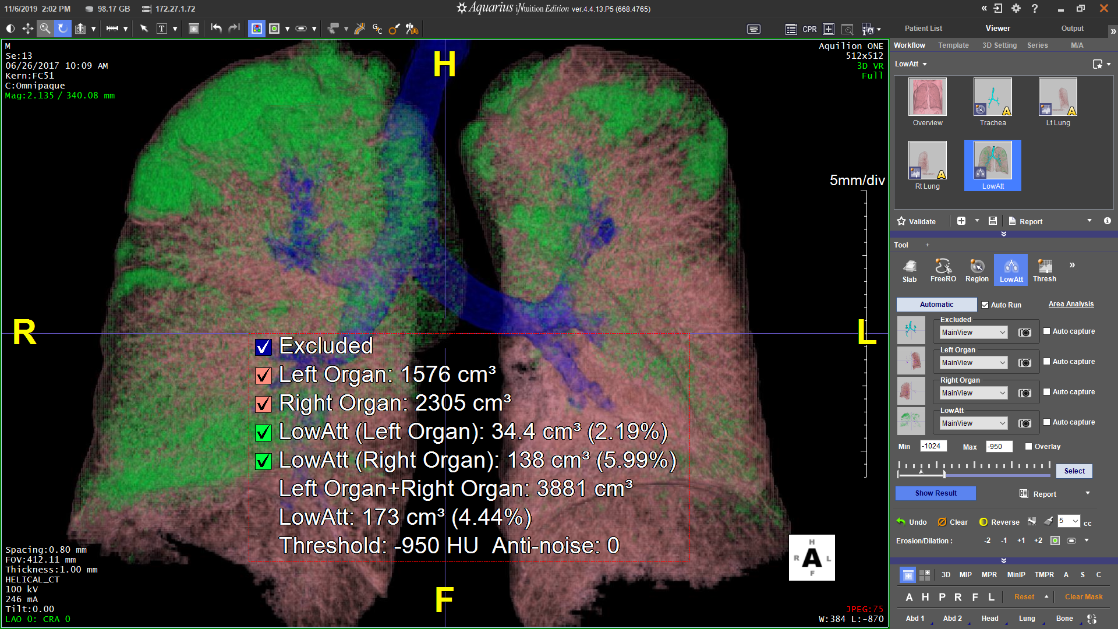The height and width of the screenshot is (629, 1118).
Task: Choose the text annotation tool
Action: [x=162, y=29]
